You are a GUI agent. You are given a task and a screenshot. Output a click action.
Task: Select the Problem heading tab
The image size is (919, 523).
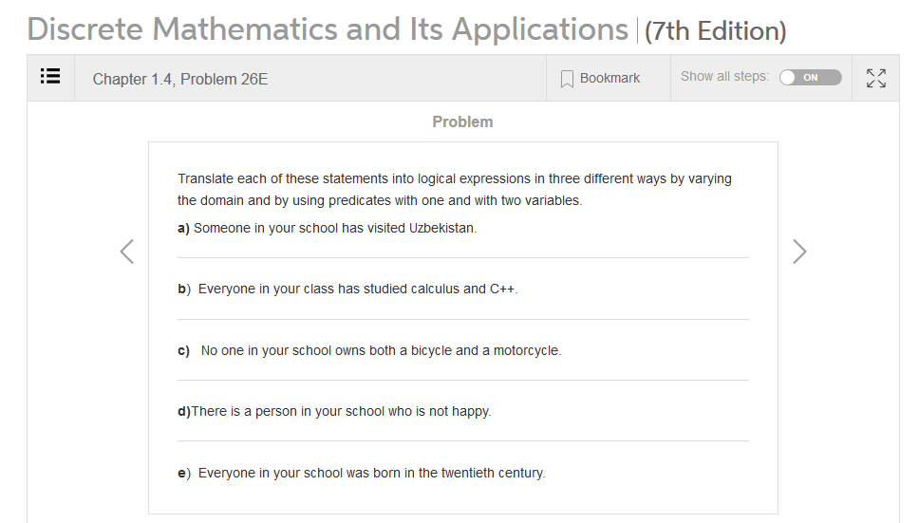tap(462, 121)
